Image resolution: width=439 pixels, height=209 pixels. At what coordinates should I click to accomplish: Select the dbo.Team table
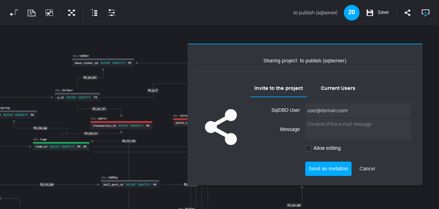(61, 146)
